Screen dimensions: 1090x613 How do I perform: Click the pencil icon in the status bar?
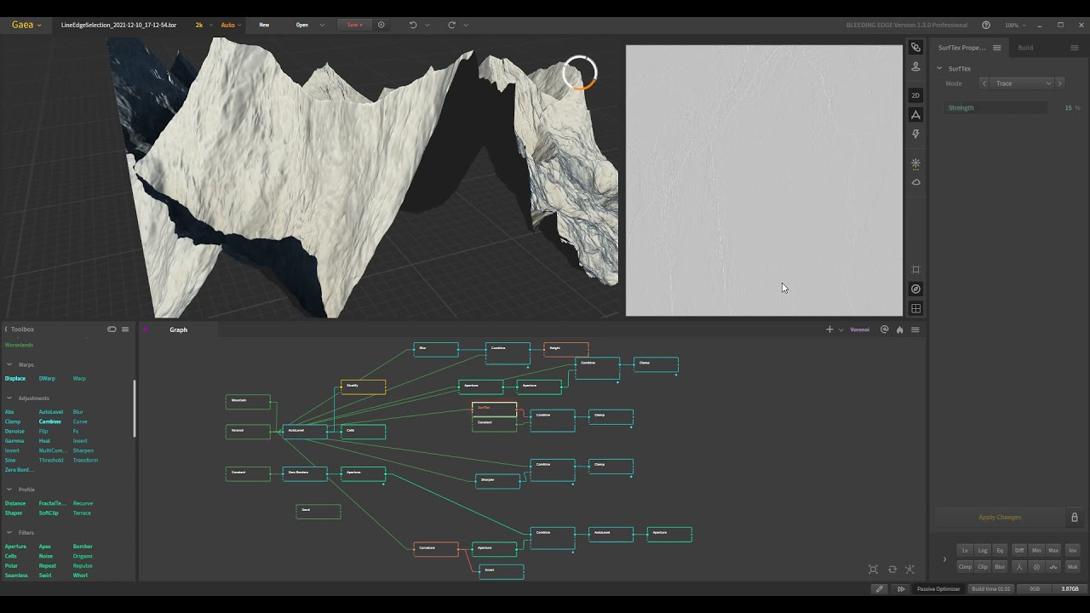[x=880, y=588]
